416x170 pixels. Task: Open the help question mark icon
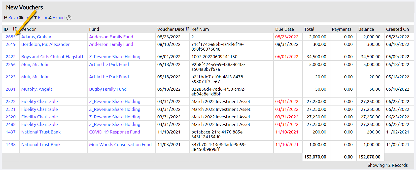click(69, 18)
